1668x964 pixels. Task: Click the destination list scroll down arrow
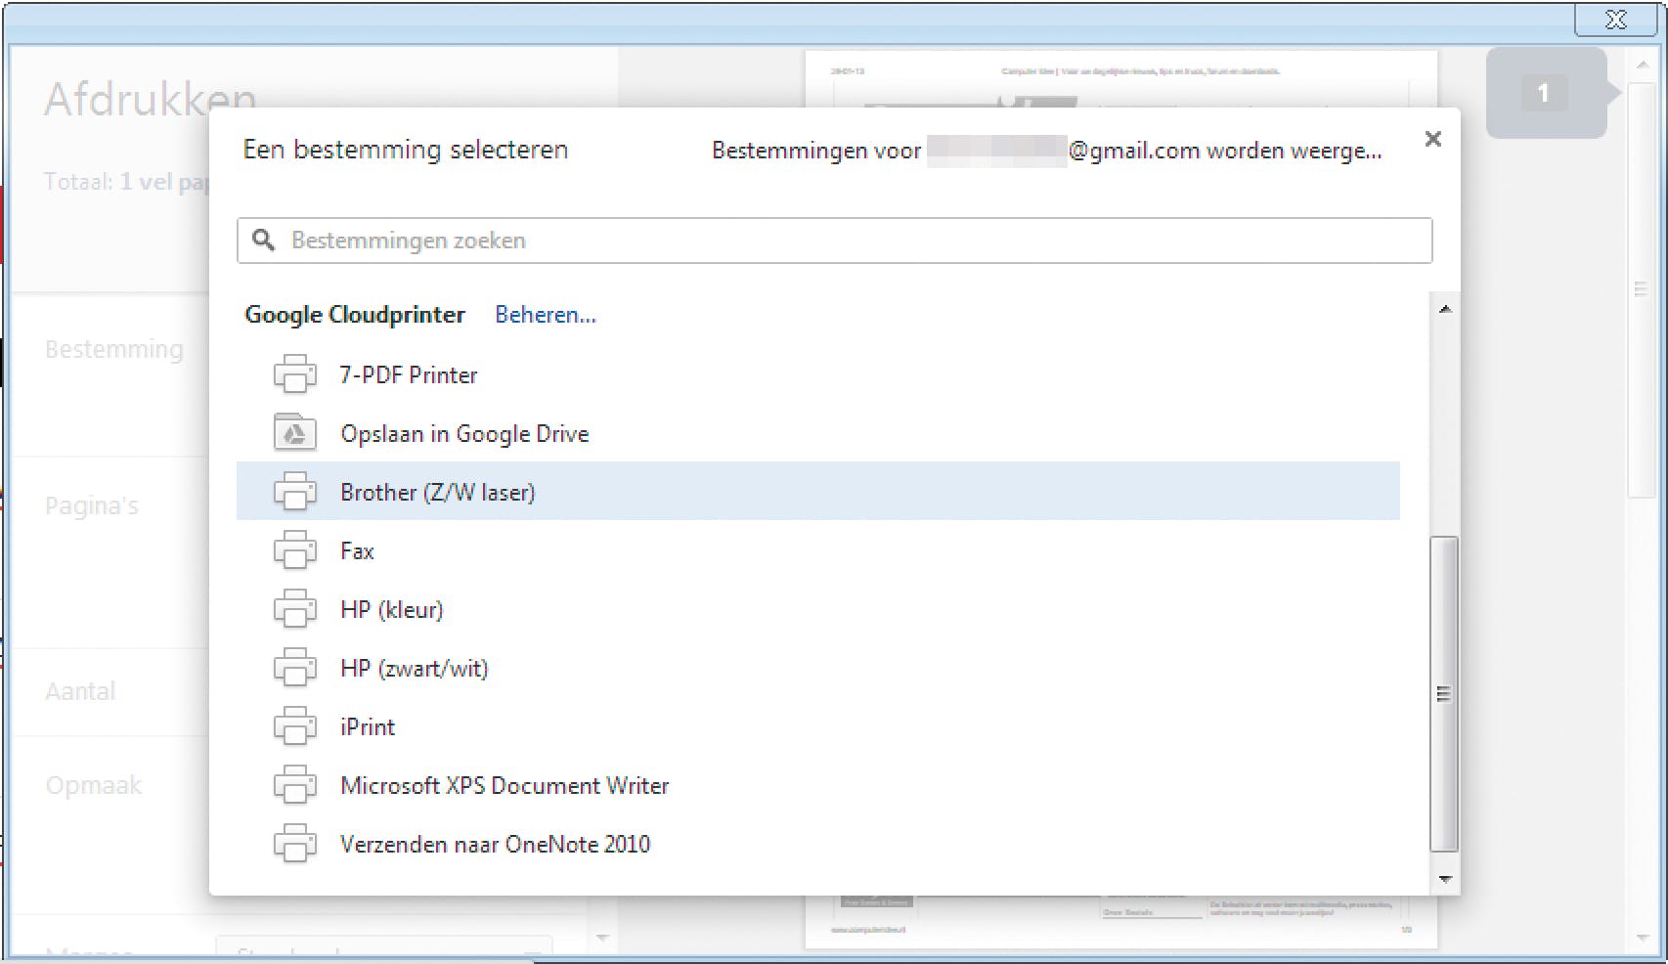(1444, 879)
